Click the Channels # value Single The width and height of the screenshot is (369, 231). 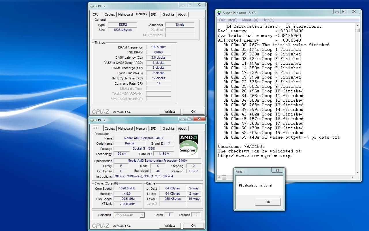[x=180, y=25]
